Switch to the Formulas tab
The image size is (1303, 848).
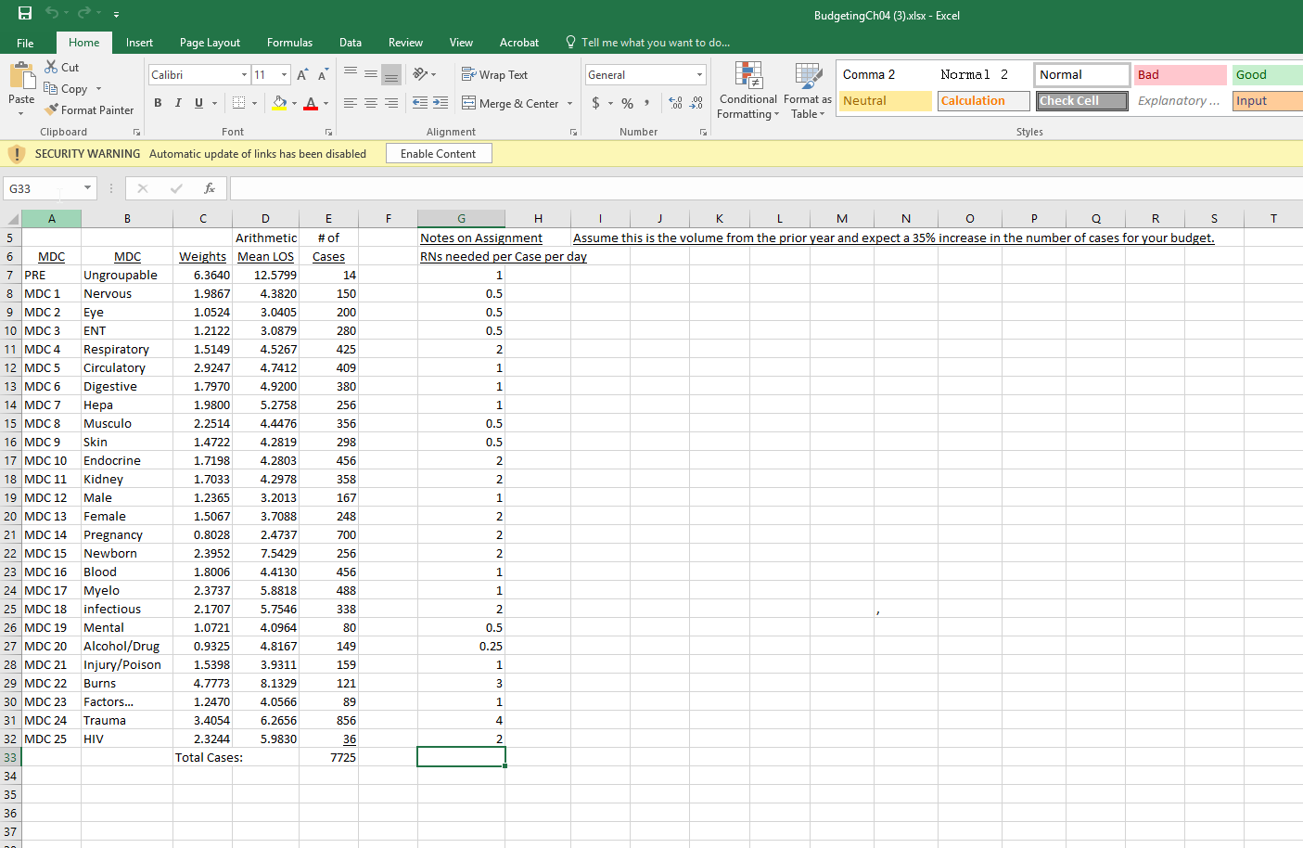[x=289, y=43]
